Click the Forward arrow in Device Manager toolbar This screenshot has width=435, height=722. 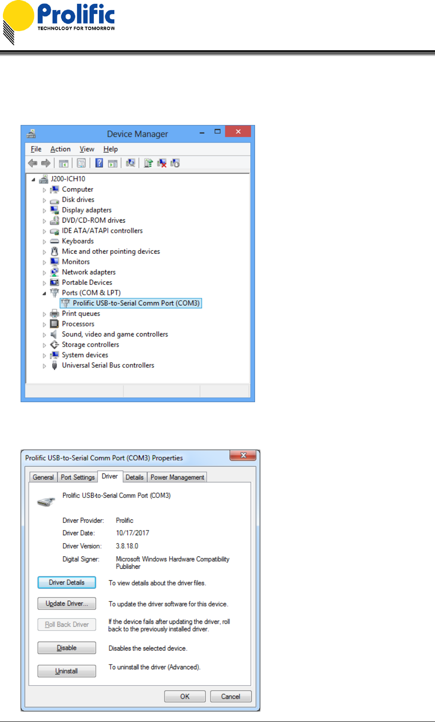pos(46,163)
